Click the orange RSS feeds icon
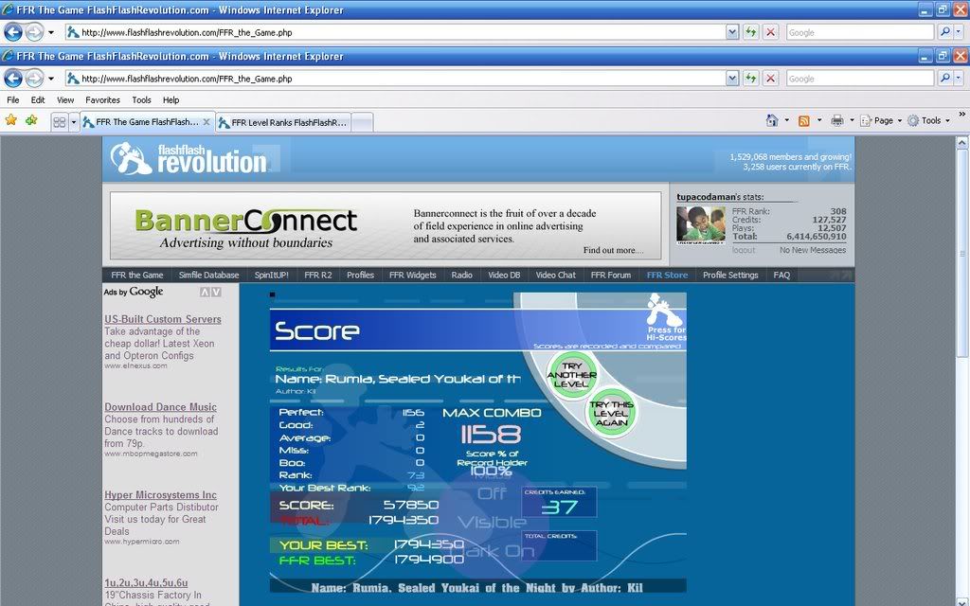Screen dimensions: 970x606 pos(804,120)
